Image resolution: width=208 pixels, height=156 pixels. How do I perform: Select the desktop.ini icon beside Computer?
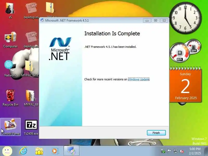(31, 40)
